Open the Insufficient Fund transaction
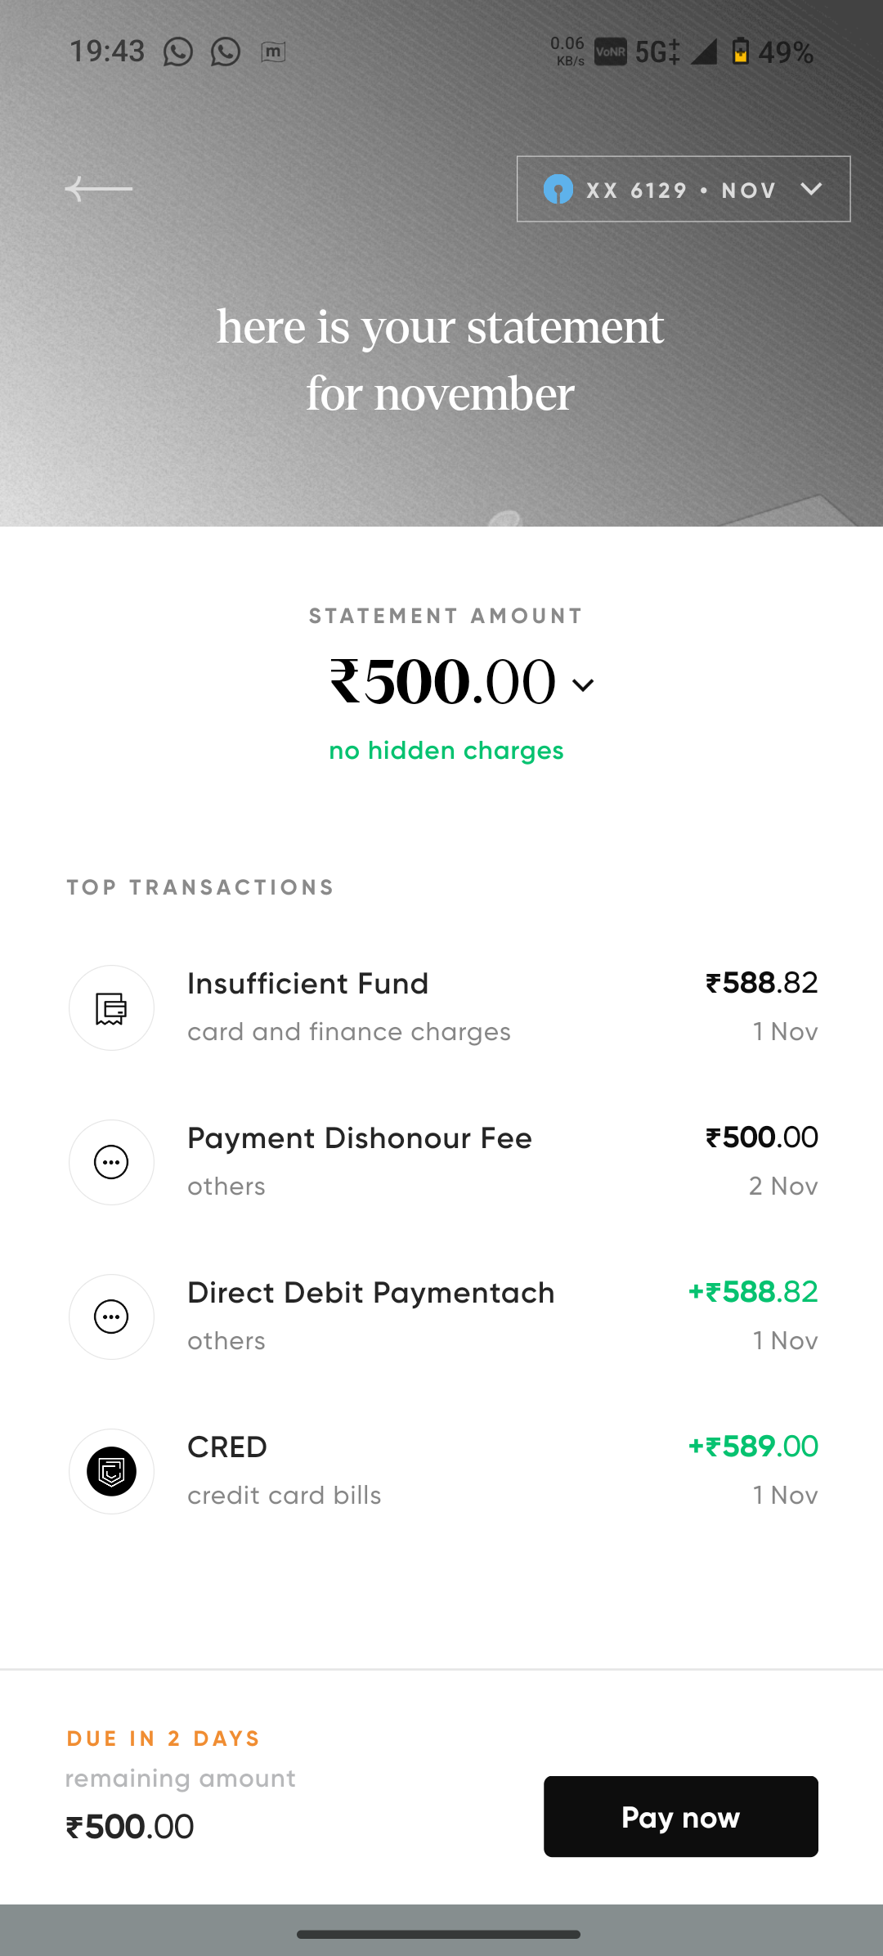 (x=441, y=1007)
